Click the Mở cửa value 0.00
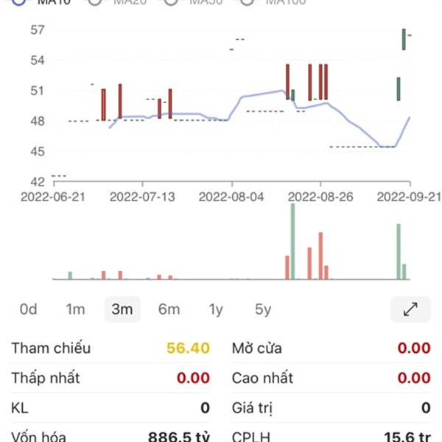 point(414,348)
